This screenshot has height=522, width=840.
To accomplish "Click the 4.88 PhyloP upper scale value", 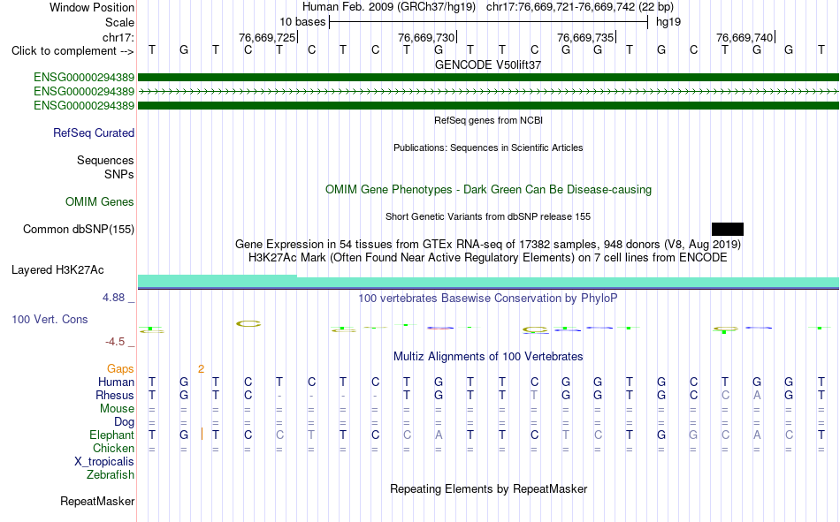I will 114,297.
